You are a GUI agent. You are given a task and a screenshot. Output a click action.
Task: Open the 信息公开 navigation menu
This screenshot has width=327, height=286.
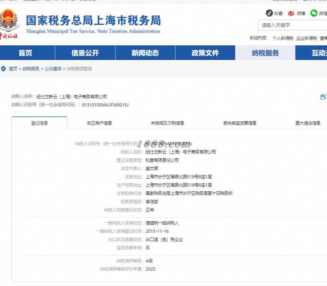click(x=85, y=53)
